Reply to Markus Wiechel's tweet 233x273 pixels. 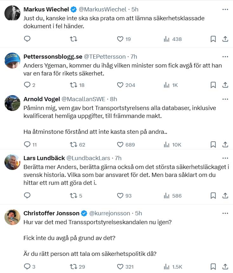click(27, 39)
